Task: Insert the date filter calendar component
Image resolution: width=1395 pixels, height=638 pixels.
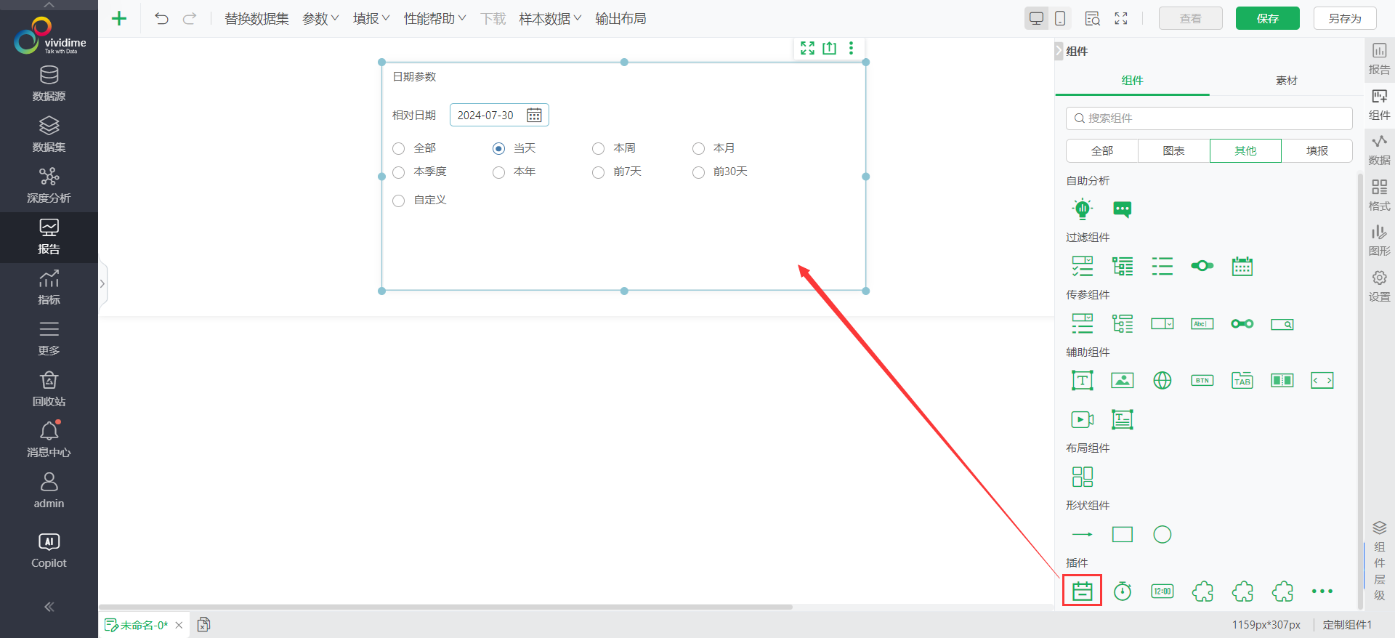Action: click(x=1242, y=267)
